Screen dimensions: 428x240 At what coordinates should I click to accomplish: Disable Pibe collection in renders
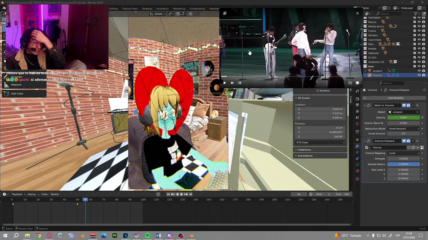point(424,44)
